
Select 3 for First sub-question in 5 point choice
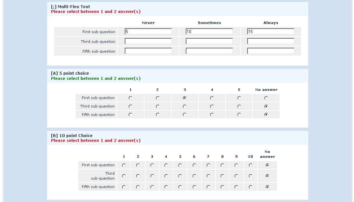pos(184,98)
